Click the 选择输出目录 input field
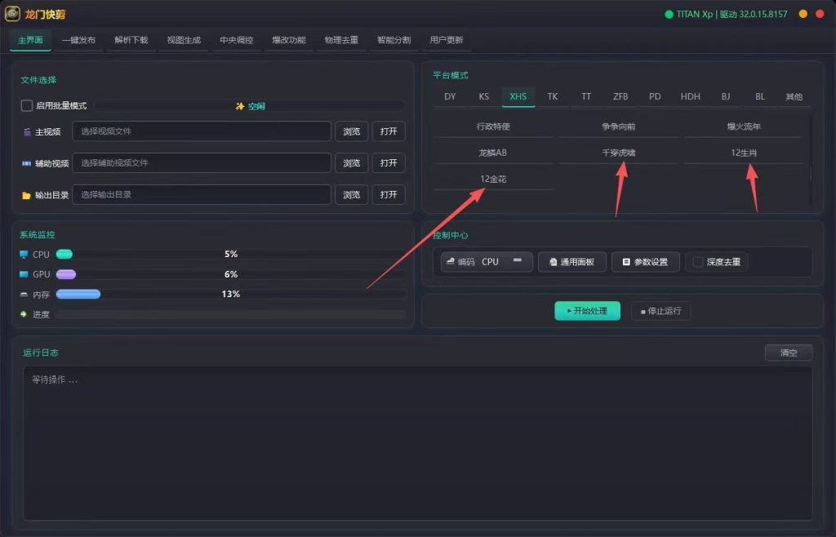The image size is (836, 537). coord(202,194)
